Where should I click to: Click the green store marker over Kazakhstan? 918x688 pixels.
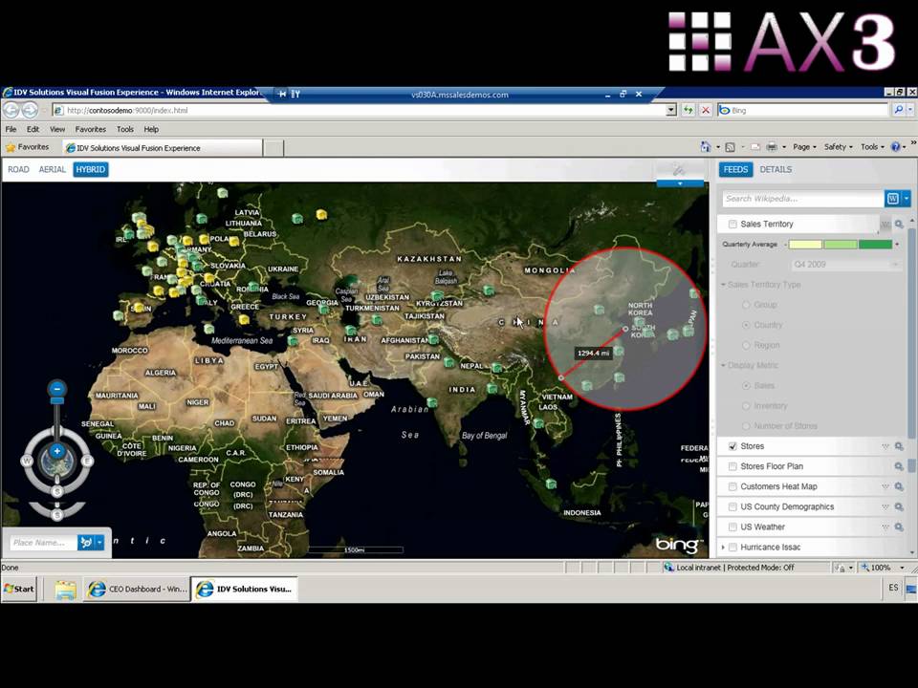click(437, 296)
